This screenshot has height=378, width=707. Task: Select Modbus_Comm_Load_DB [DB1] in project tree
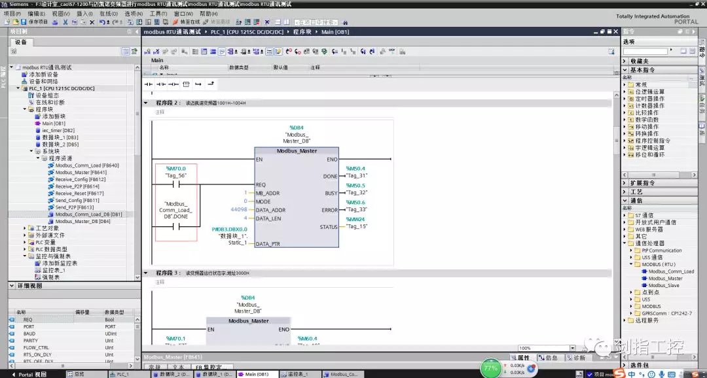pyautogui.click(x=88, y=215)
